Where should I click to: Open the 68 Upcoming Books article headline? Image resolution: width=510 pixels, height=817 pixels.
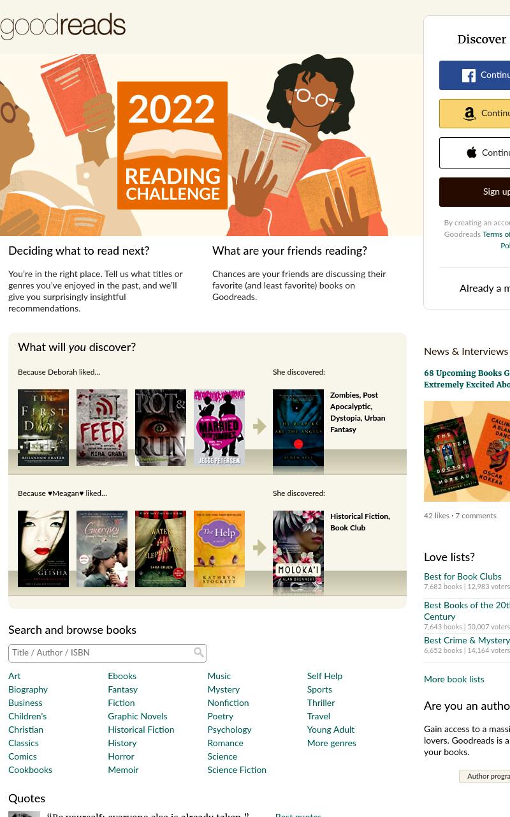click(x=467, y=379)
